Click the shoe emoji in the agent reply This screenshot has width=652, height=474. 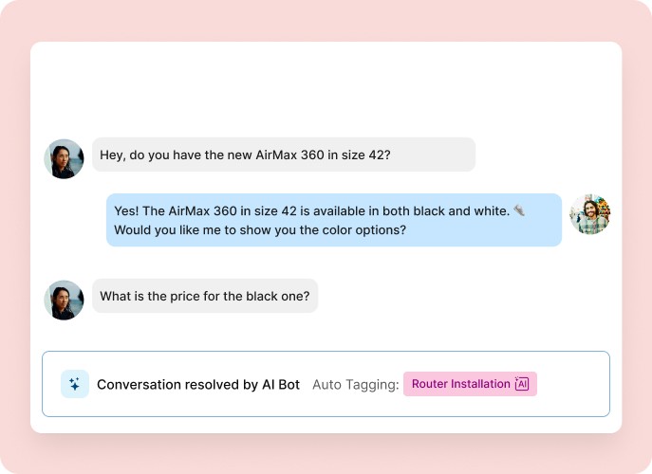click(x=518, y=210)
